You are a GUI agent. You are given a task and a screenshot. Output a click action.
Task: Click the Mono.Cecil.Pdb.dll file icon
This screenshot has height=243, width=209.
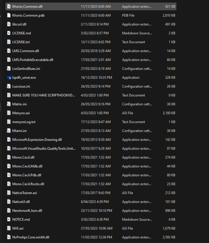[x=9, y=175]
